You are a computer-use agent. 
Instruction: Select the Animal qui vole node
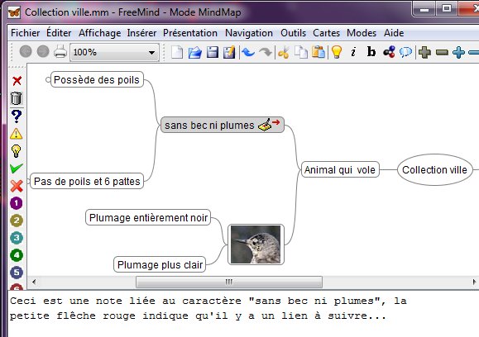click(340, 170)
